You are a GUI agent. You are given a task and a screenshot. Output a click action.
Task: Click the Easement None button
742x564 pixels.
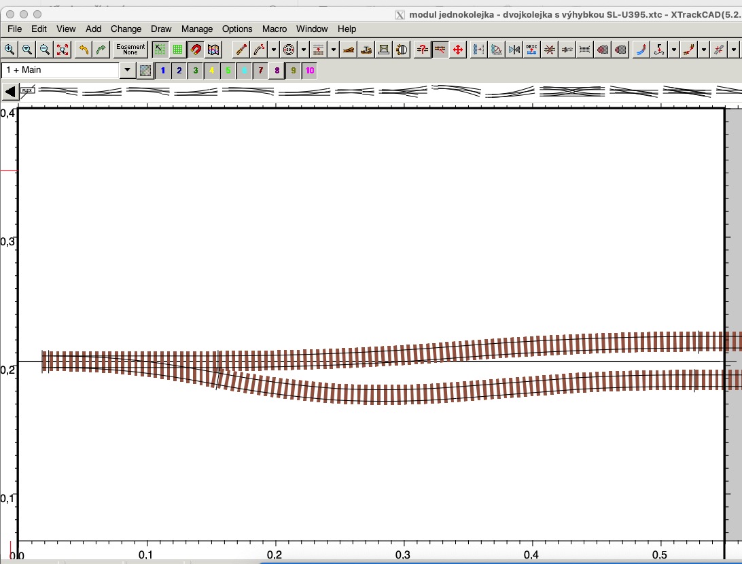130,49
